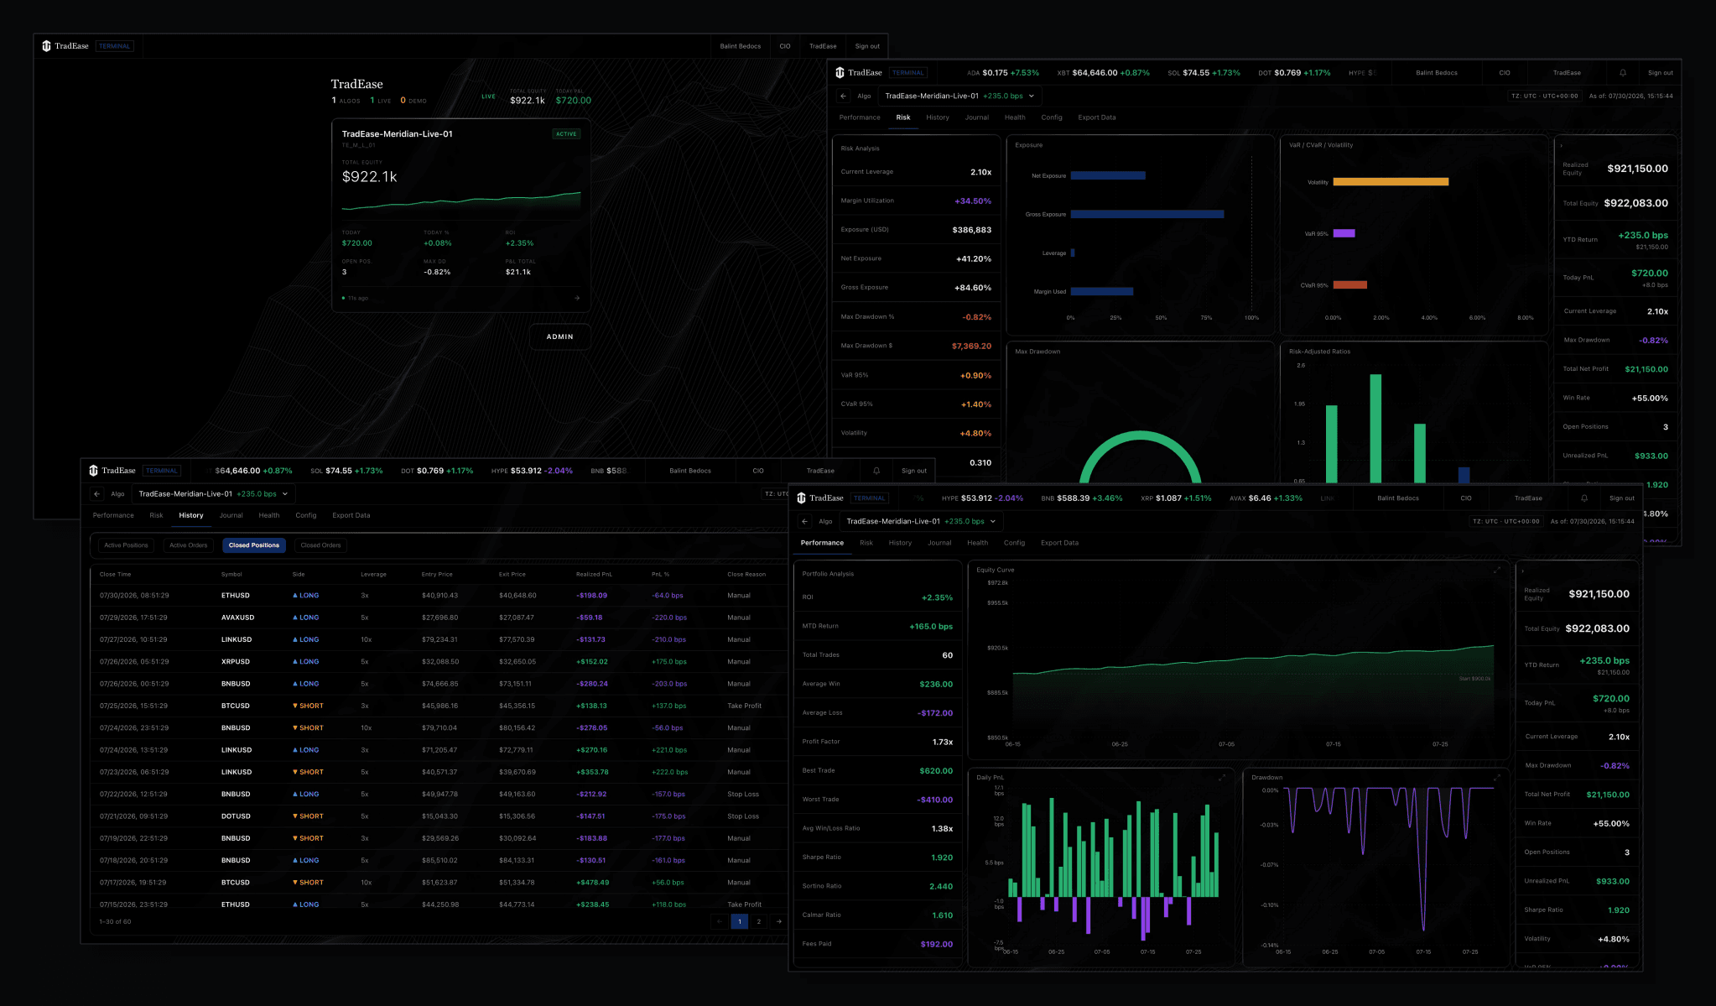
Task: Open notifications bell in the History window
Action: [876, 471]
